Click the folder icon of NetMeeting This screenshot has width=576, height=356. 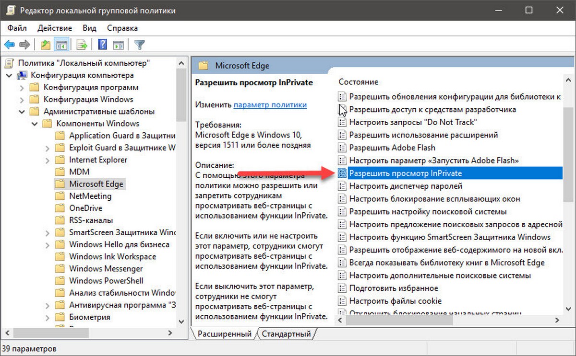[60, 196]
